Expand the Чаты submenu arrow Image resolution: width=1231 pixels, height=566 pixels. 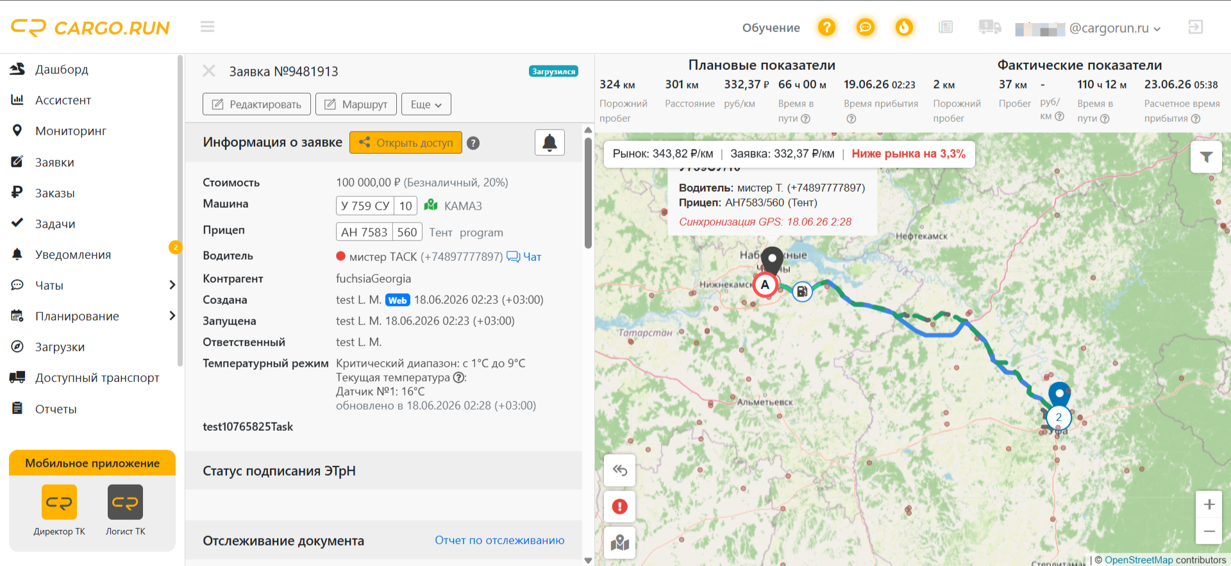(172, 285)
